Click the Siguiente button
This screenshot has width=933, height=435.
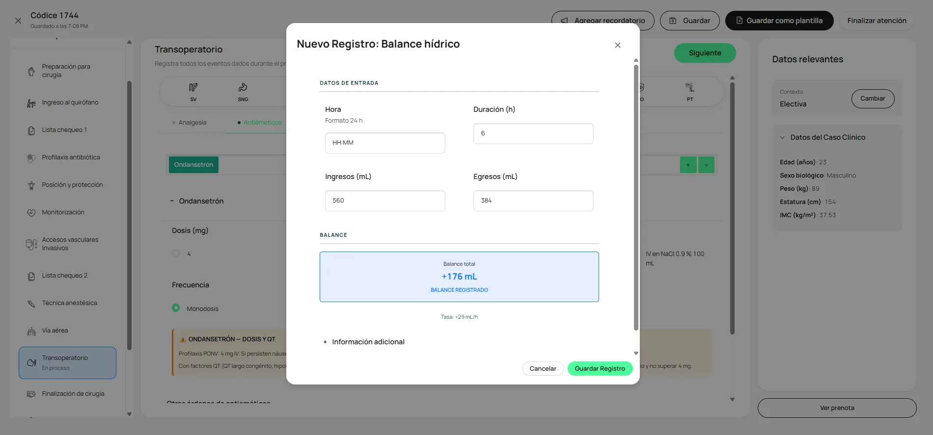coord(705,53)
